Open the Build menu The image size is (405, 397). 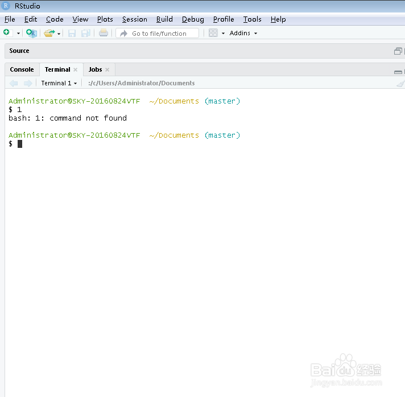click(164, 19)
